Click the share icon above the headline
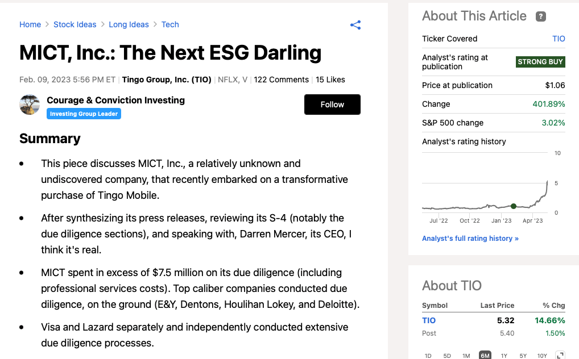This screenshot has height=359, width=579. tap(355, 25)
